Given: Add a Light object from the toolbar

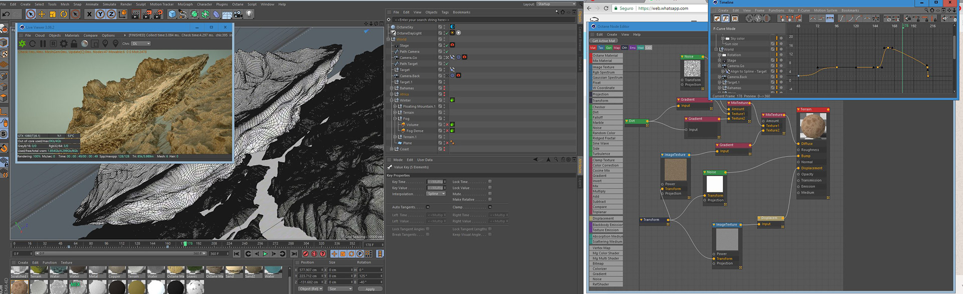Looking at the screenshot, I should (249, 14).
